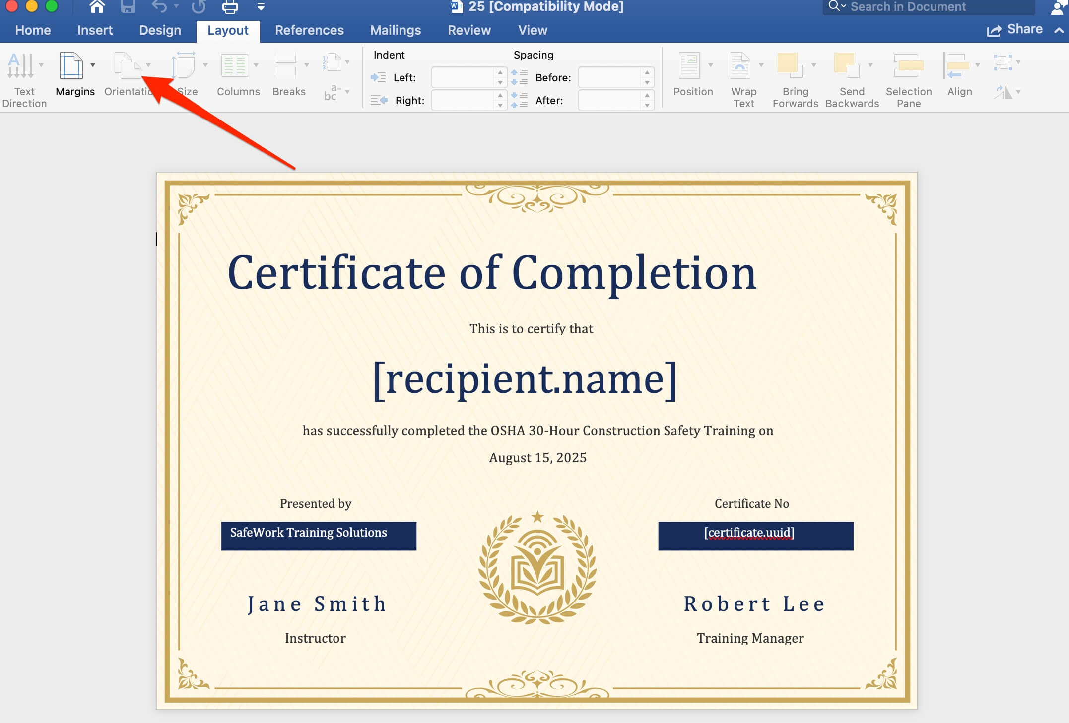Click the Home icon in title bar
The image size is (1069, 723).
click(x=97, y=7)
